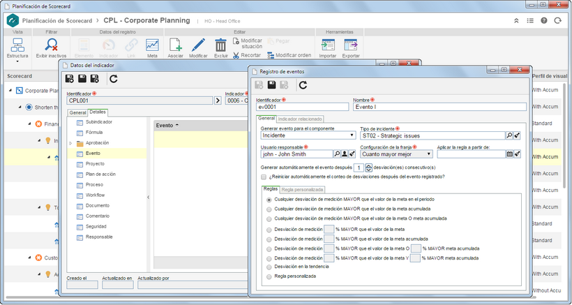Screen dimensions: 572x305
Task: Click Planificación de Scorecard breadcrumb
Action: (57, 21)
